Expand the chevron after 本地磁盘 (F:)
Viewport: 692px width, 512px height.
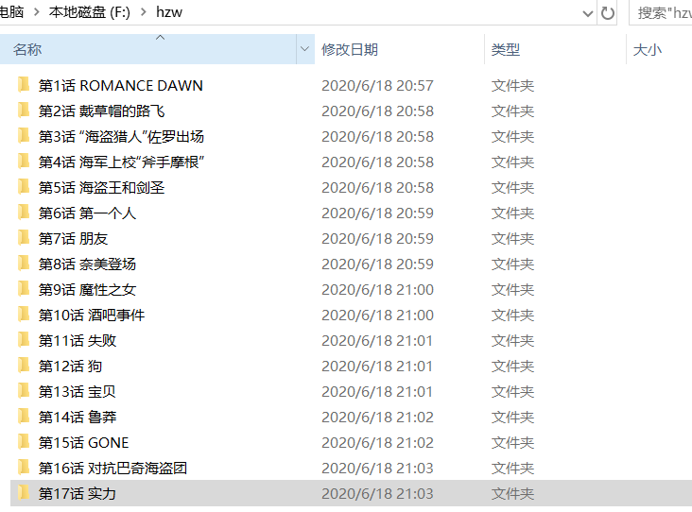point(143,12)
